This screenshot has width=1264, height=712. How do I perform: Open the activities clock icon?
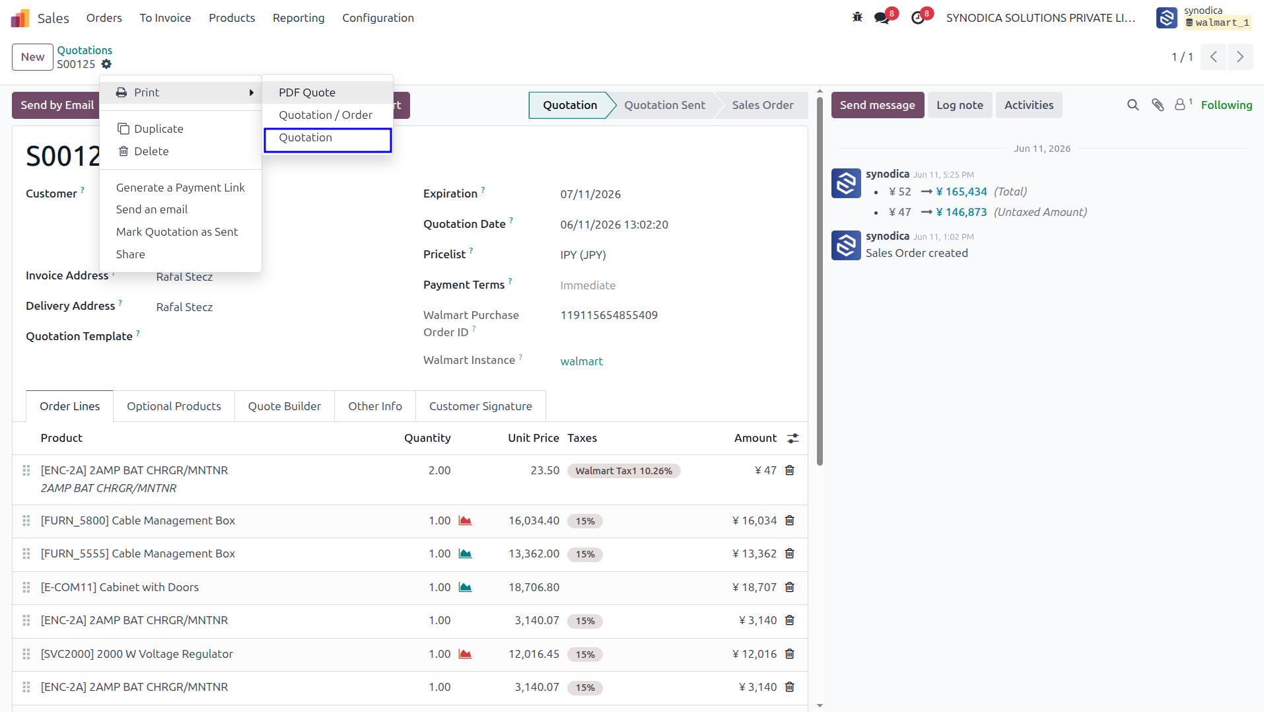tap(918, 18)
